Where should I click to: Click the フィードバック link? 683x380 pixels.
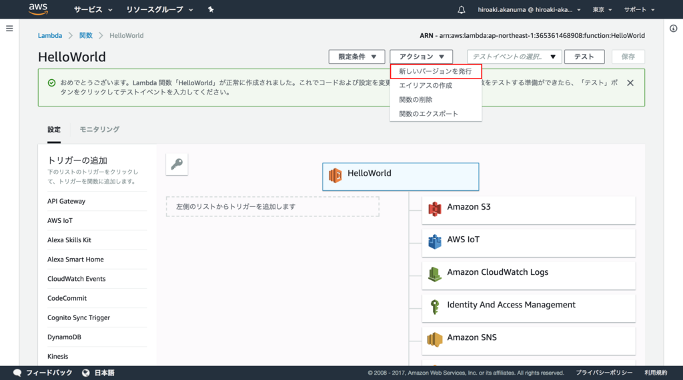tap(49, 373)
